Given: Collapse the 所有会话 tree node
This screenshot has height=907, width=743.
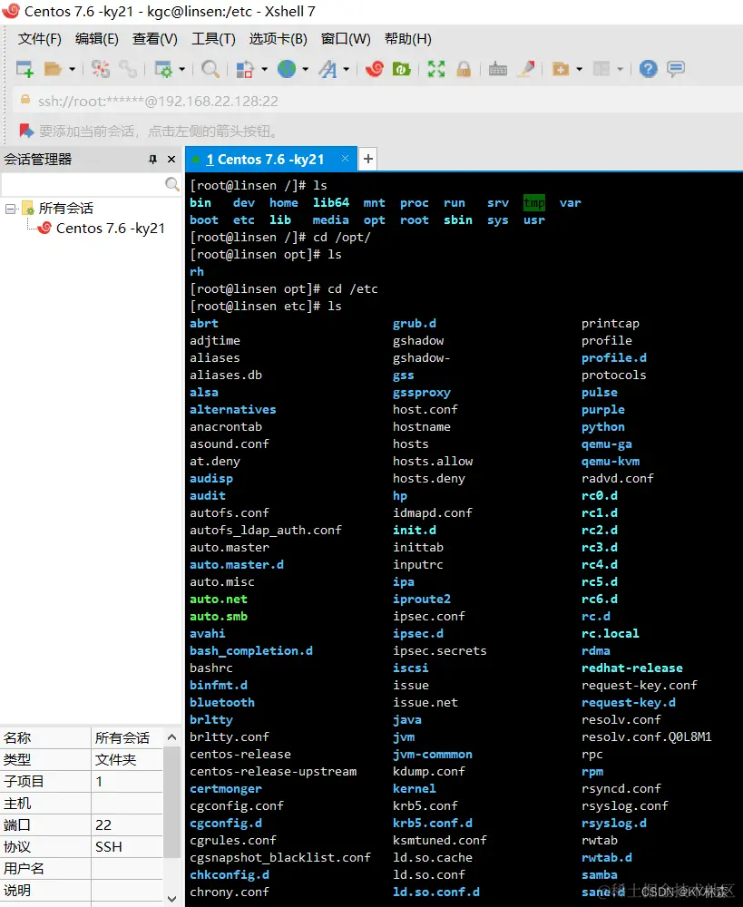Looking at the screenshot, I should [10, 209].
